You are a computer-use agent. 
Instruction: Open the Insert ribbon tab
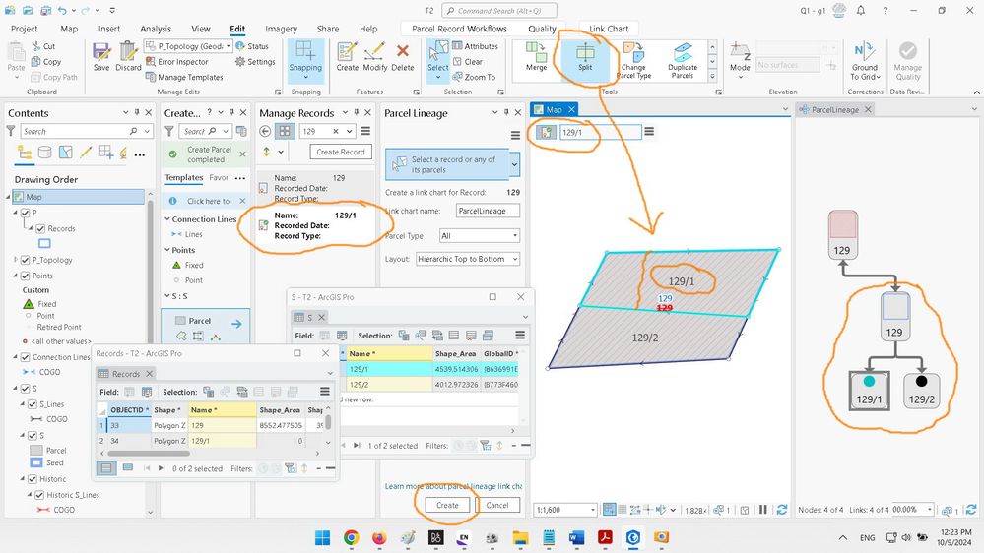108,29
